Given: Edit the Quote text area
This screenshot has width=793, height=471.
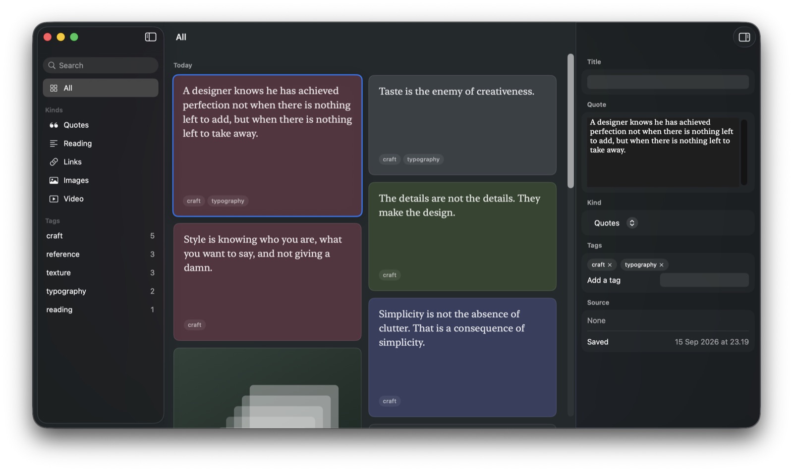Looking at the screenshot, I should 663,152.
